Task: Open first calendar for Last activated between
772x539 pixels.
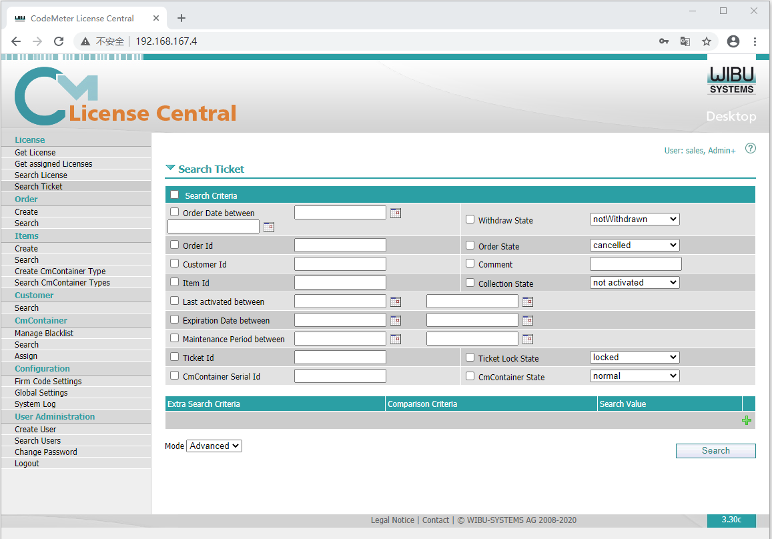Action: (396, 302)
